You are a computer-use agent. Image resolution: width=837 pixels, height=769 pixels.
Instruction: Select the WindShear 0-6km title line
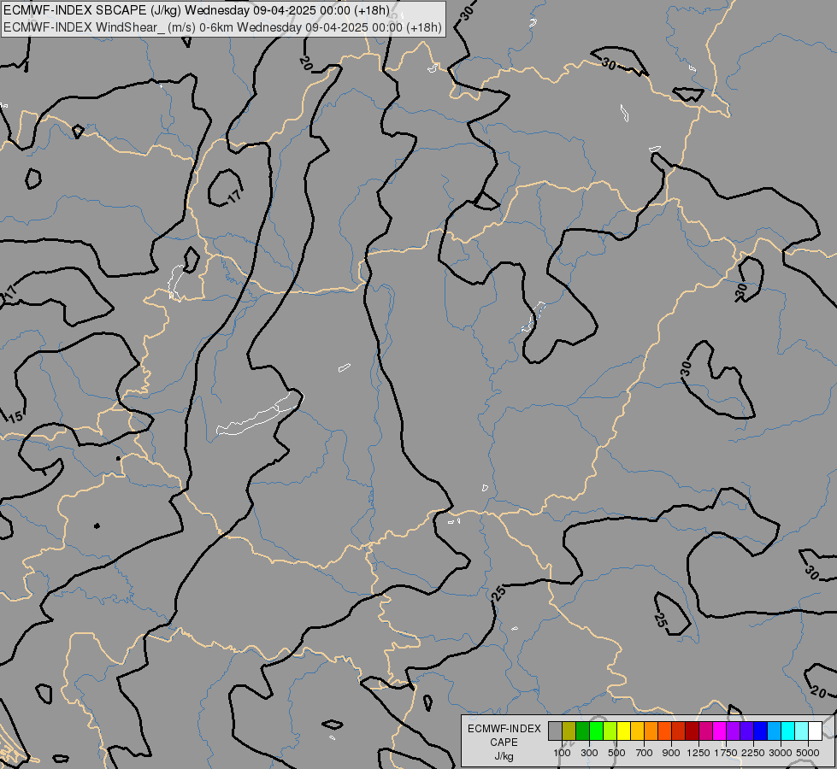tap(222, 27)
